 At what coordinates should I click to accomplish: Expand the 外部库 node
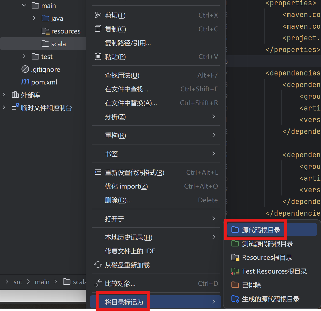[4, 95]
